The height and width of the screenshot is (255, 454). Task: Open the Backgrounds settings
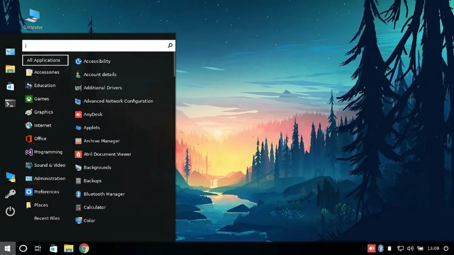(x=97, y=167)
